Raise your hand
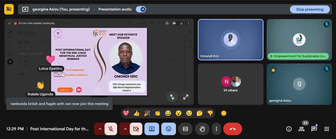 pyautogui.click(x=202, y=129)
